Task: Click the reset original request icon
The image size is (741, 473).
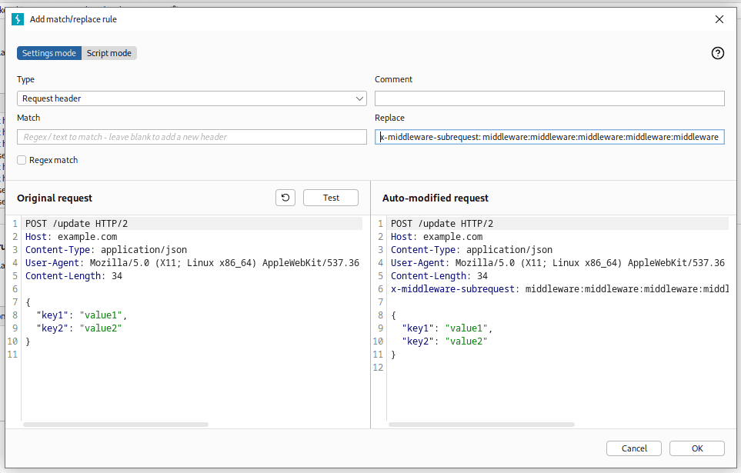Action: [285, 198]
